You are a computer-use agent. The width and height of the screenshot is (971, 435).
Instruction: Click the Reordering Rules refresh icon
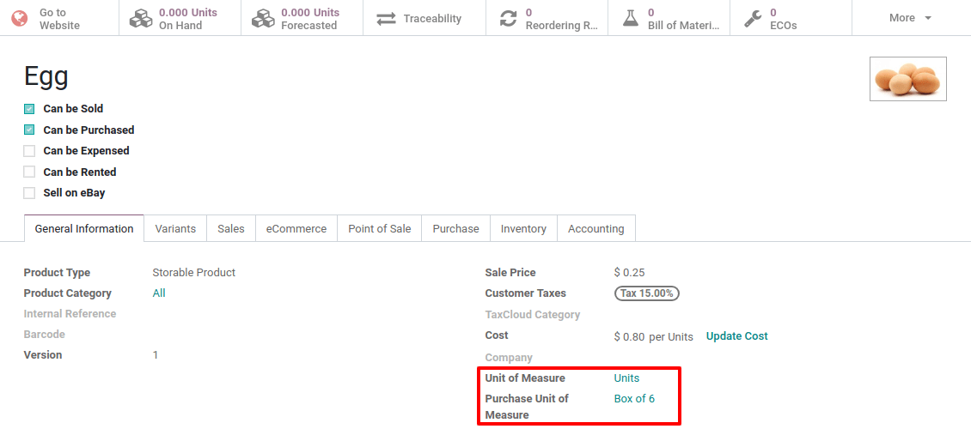(509, 18)
